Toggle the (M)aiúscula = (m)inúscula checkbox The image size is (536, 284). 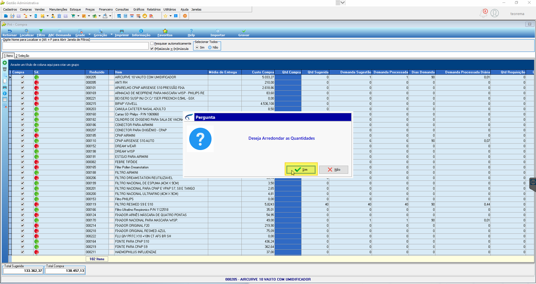coord(152,49)
